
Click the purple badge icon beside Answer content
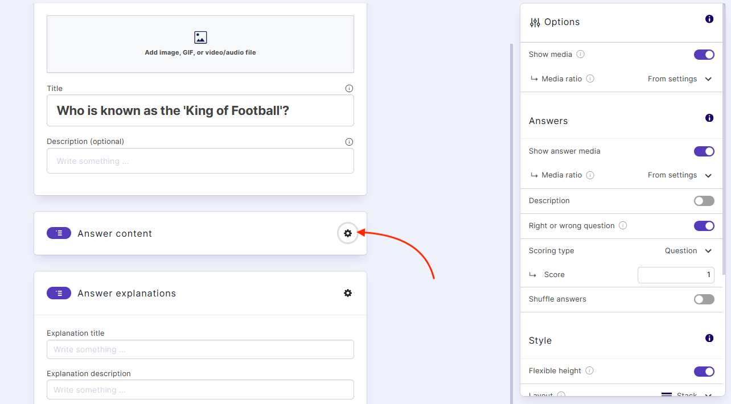[x=59, y=233]
